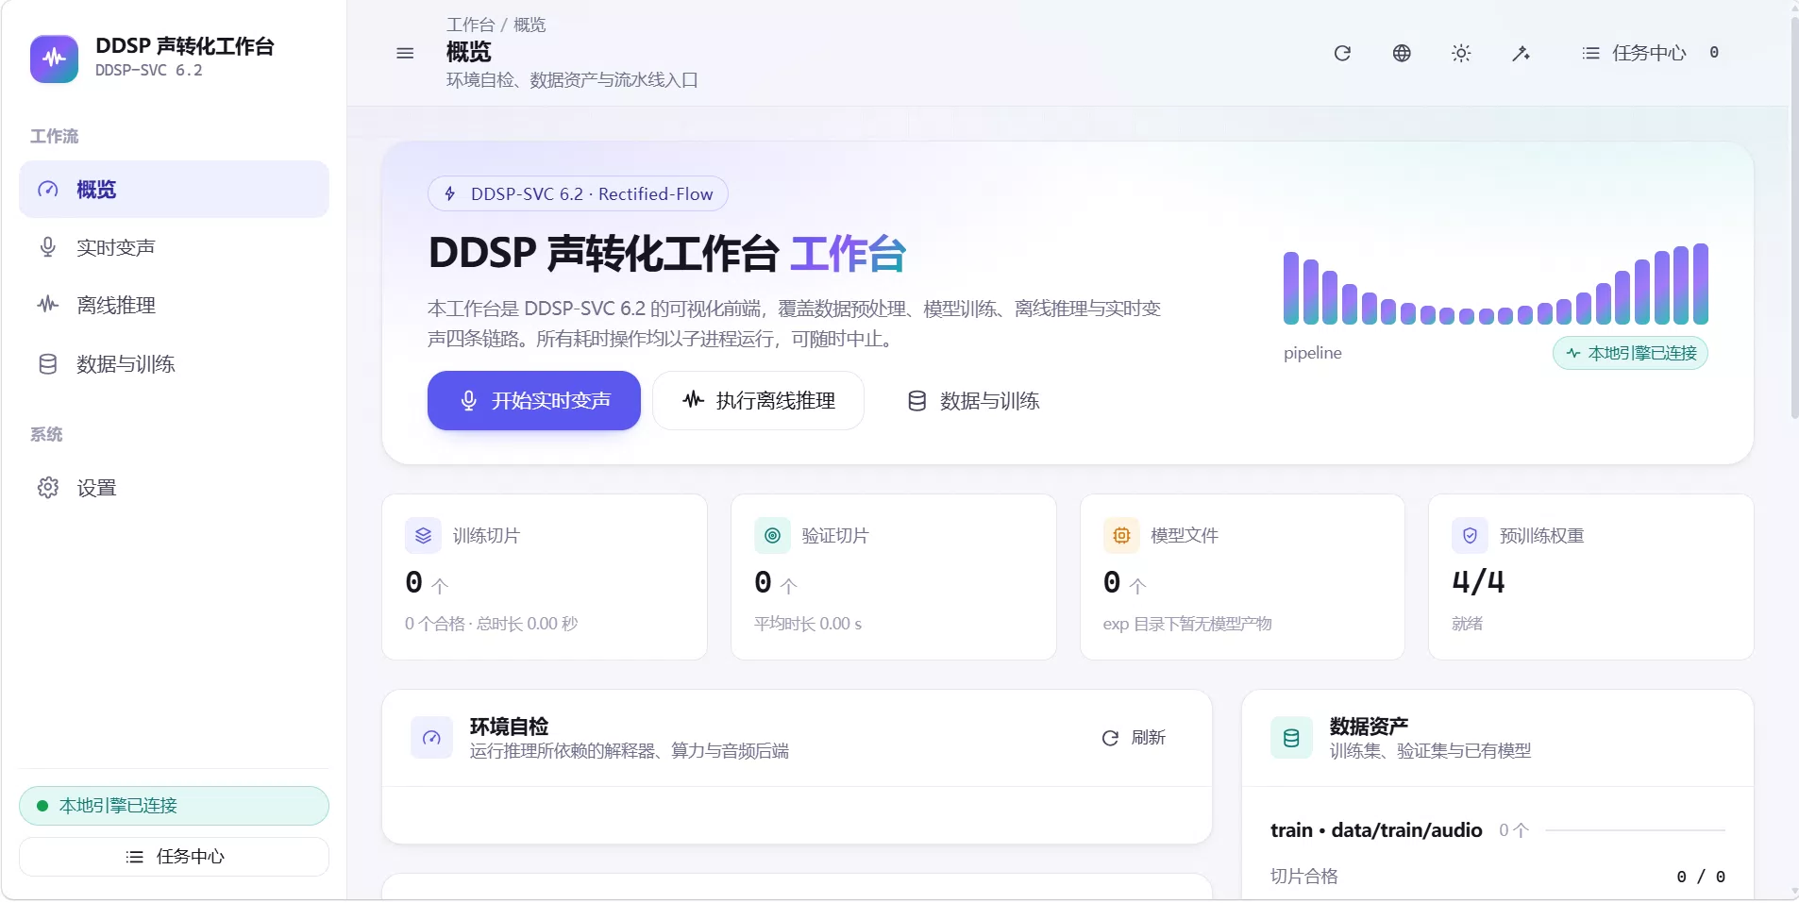The image size is (1799, 903).
Task: Click the pipeline bar chart
Action: point(1495,284)
